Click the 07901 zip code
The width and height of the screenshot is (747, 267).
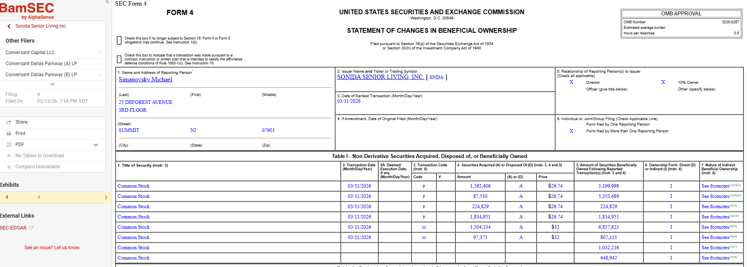[x=268, y=130]
